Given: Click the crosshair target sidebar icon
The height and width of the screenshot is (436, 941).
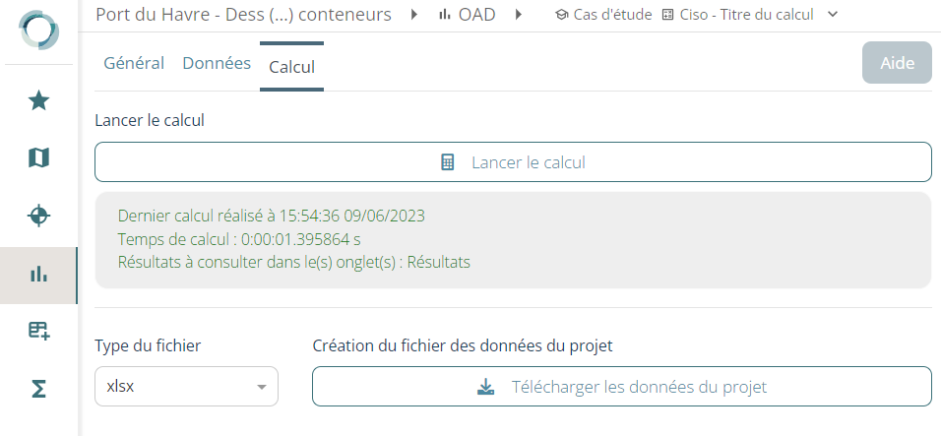Looking at the screenshot, I should coord(38,216).
